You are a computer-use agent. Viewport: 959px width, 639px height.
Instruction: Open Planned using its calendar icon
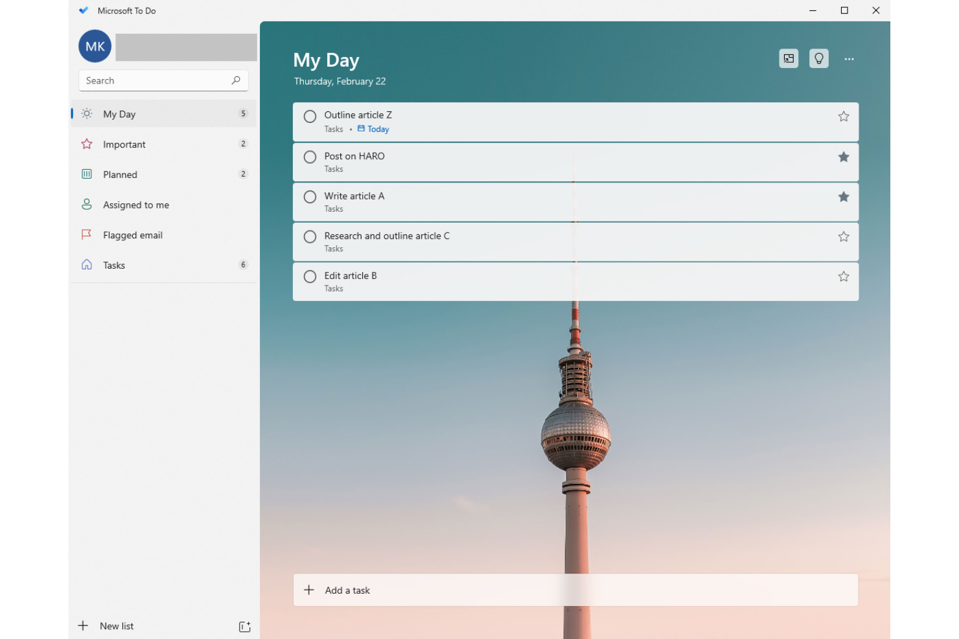[x=86, y=174]
